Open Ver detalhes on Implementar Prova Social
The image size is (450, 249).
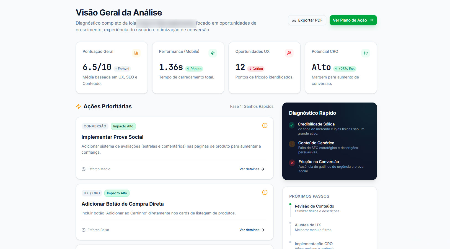click(x=252, y=169)
